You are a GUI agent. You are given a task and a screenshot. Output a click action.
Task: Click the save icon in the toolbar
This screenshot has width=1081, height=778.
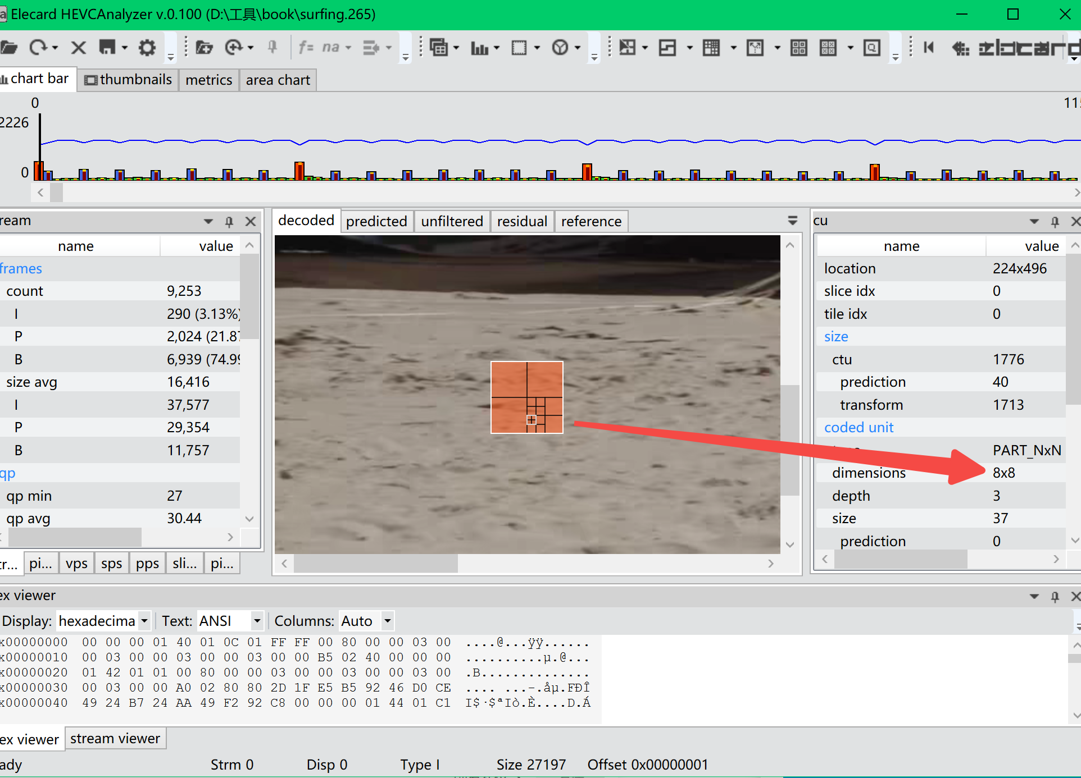click(107, 48)
